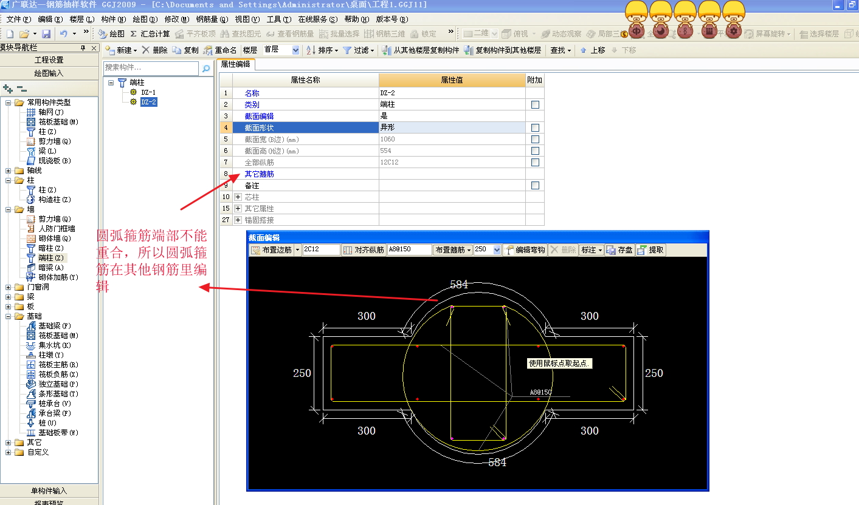The width and height of the screenshot is (859, 505).
Task: Expand the 门窗洞 folder in the navigation tree
Action: tap(9, 287)
